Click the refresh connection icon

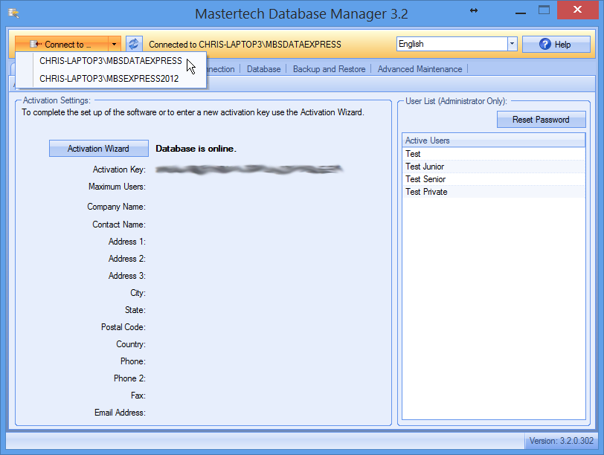[134, 44]
